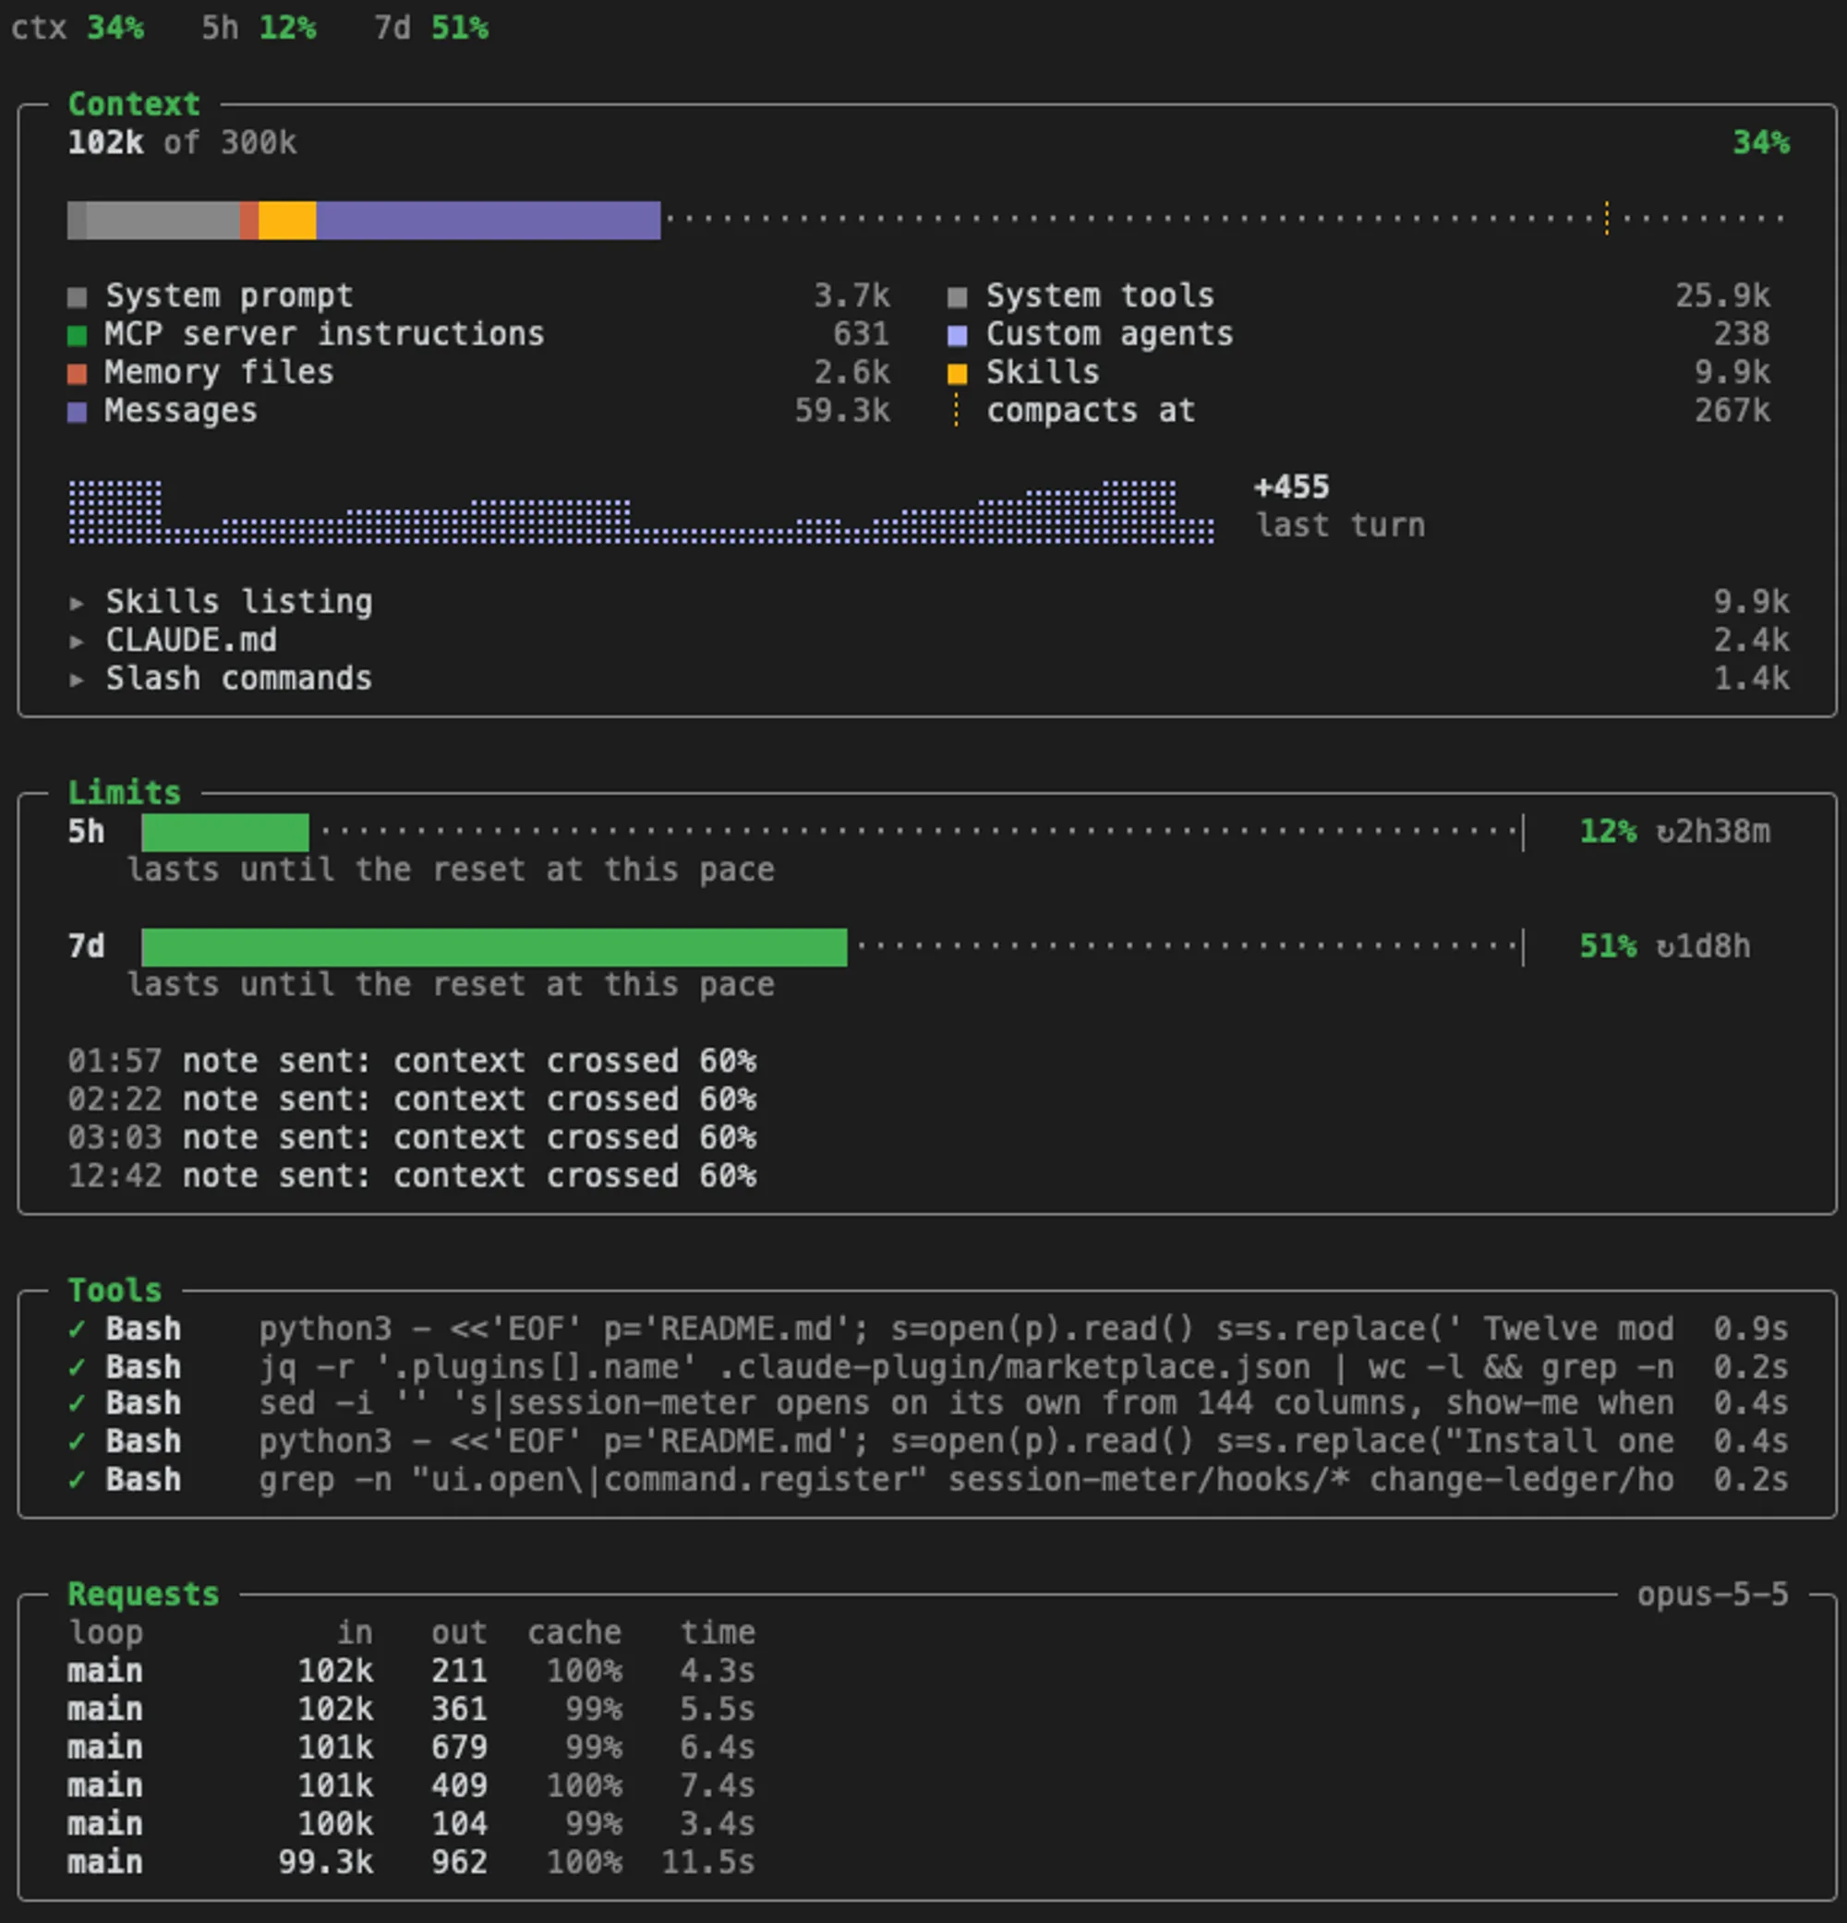Click the '267k' compacts at value
1847x1923 pixels.
(x=1732, y=411)
